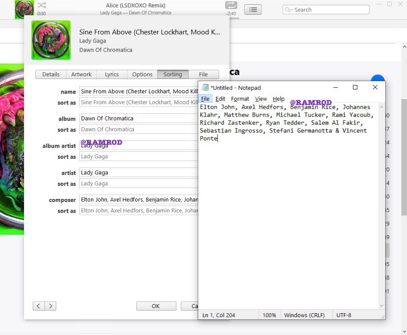407x335 pixels.
Task: Toggle the repeat icon in iTunes
Action: pos(231,5)
